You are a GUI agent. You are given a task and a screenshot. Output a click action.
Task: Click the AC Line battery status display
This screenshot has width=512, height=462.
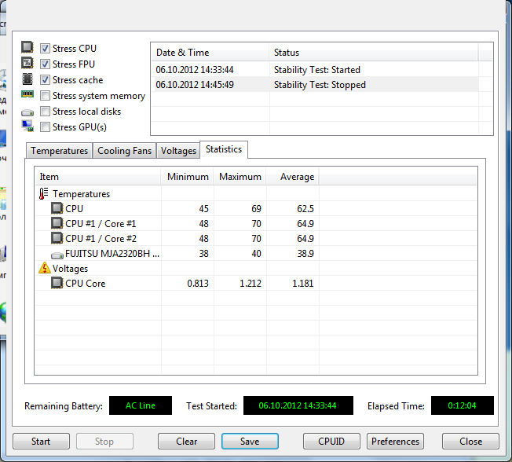tap(141, 405)
